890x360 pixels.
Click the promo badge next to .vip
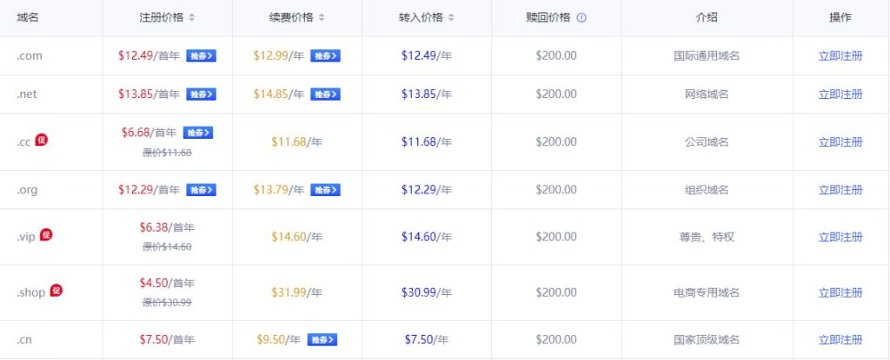coord(46,234)
